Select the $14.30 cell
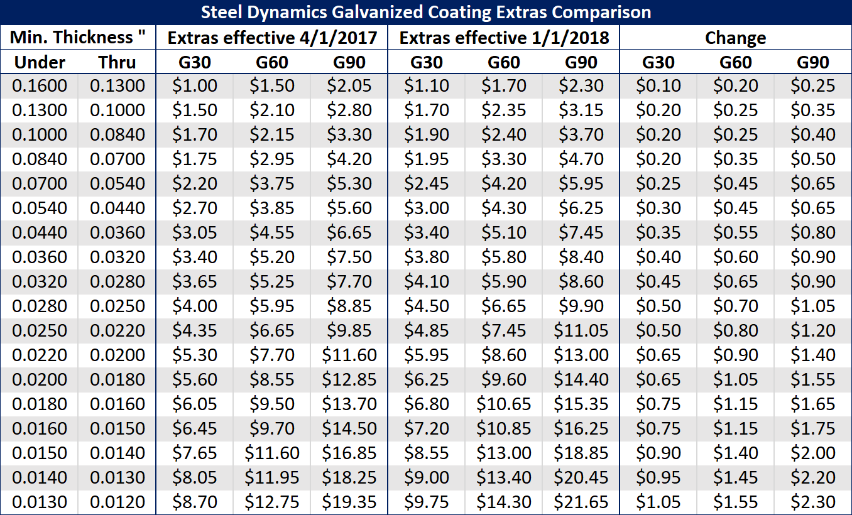 [504, 502]
